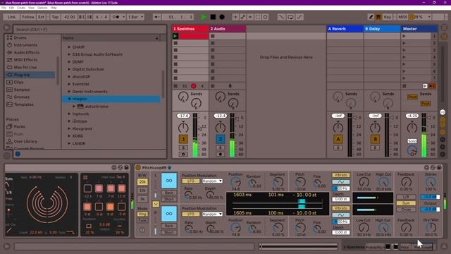This screenshot has height=254, width=451.
Task: Enable Key map mode
Action: tap(388, 17)
